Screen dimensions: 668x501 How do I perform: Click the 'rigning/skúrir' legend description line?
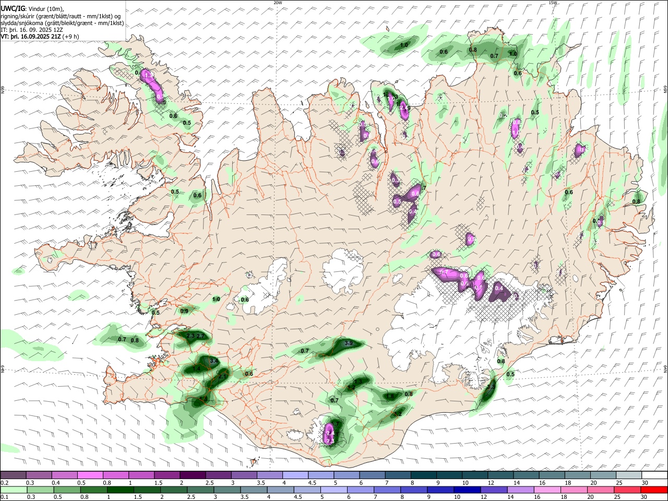[x=62, y=16]
